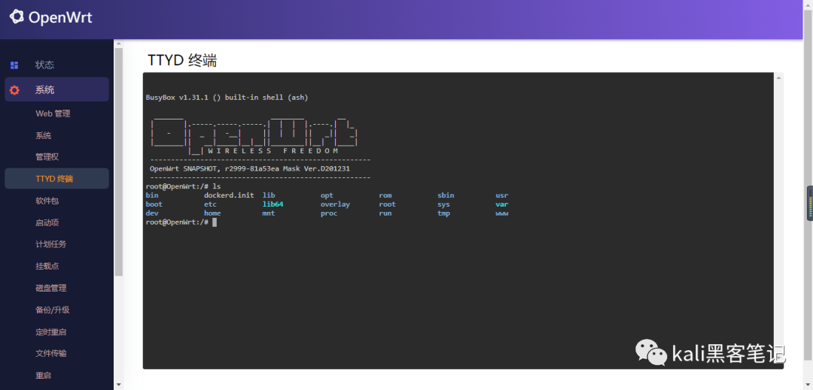Click the boot directory name in terminal
Screen dimensions: 813x390
point(154,204)
